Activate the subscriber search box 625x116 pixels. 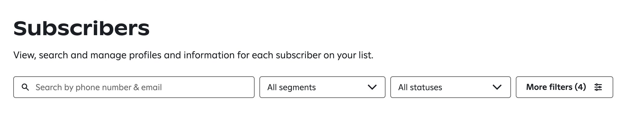coord(134,87)
